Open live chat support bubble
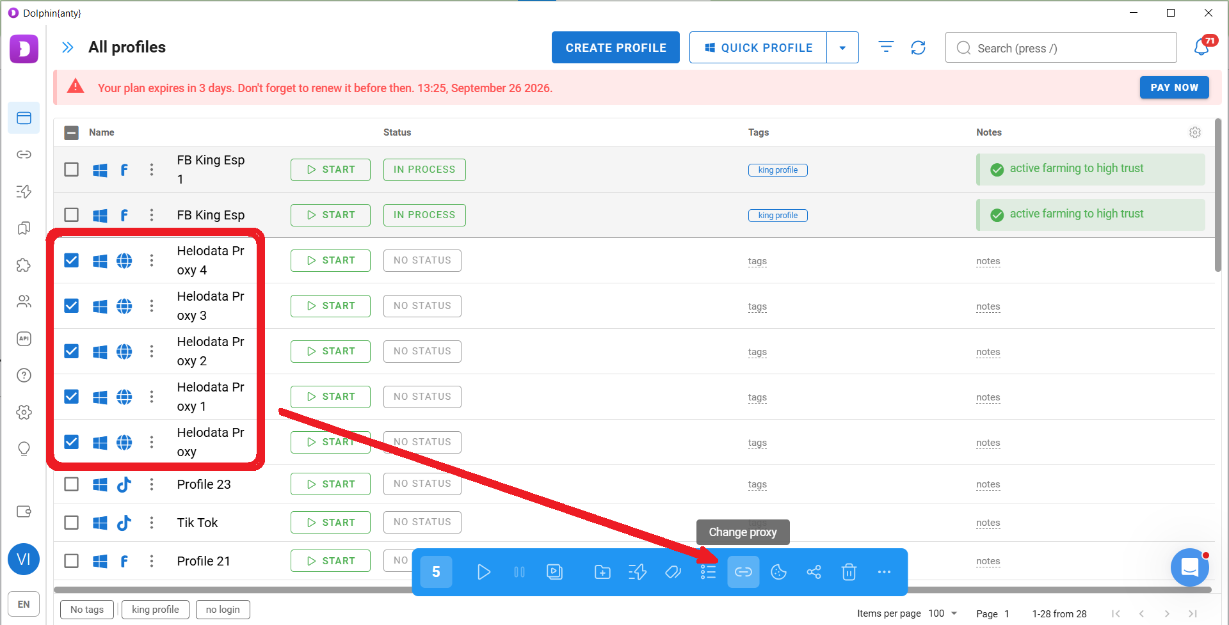 point(1190,567)
